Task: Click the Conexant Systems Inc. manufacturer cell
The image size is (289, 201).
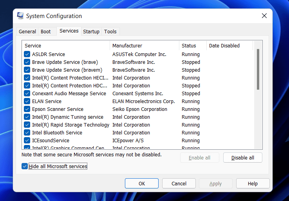Action: click(138, 94)
